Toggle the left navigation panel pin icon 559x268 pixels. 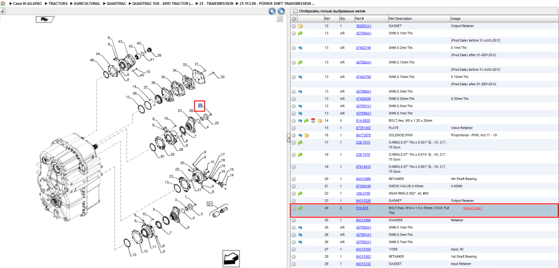2,11
